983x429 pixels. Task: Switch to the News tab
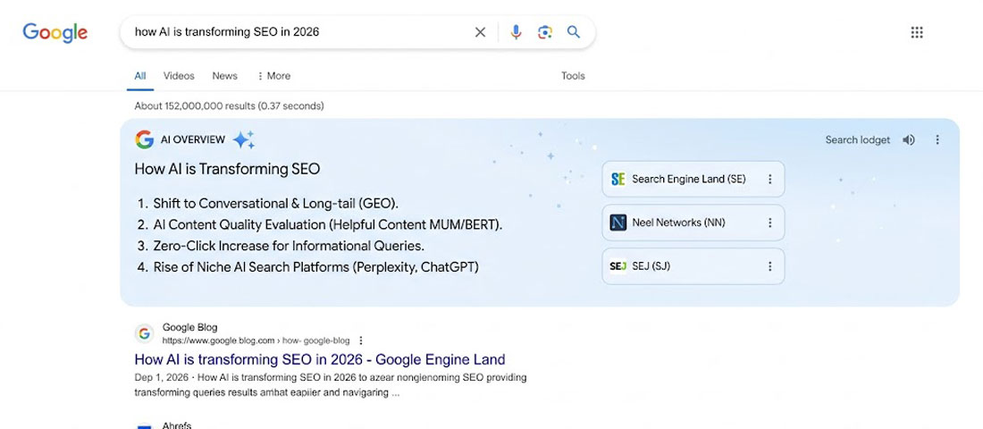coord(224,76)
